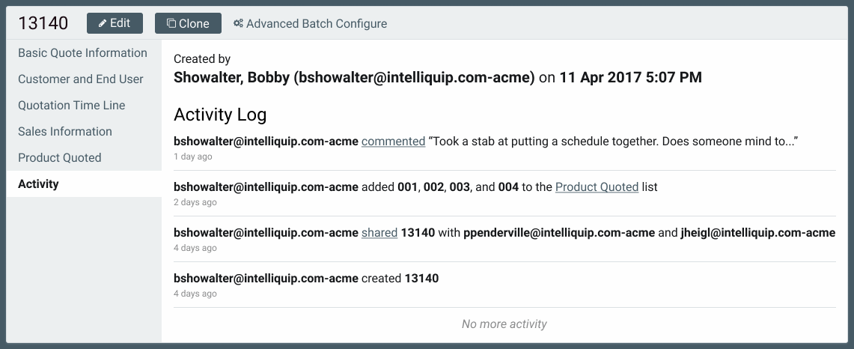854x349 pixels.
Task: Go to Customer and End User
Action: 81,79
